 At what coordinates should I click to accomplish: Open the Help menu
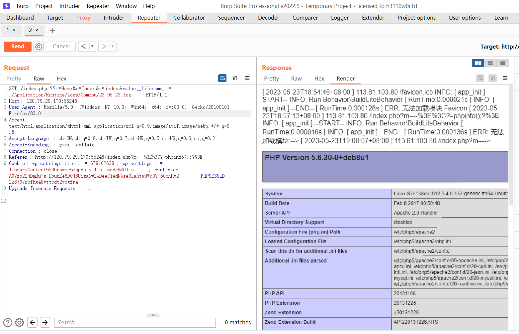(x=149, y=6)
